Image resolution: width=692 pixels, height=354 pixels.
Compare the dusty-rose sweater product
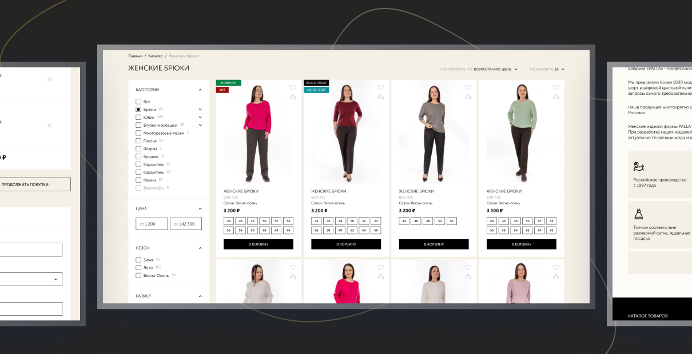pyautogui.click(x=556, y=276)
